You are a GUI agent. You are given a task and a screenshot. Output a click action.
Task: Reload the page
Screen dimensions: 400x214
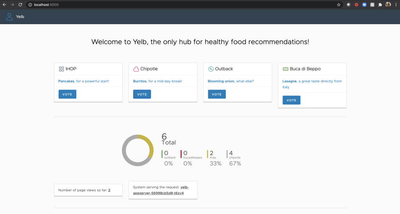(20, 5)
